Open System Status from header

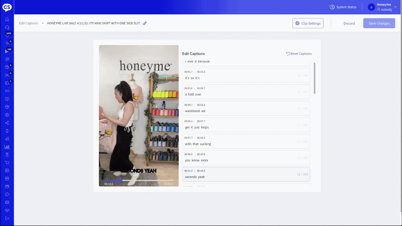(x=343, y=7)
